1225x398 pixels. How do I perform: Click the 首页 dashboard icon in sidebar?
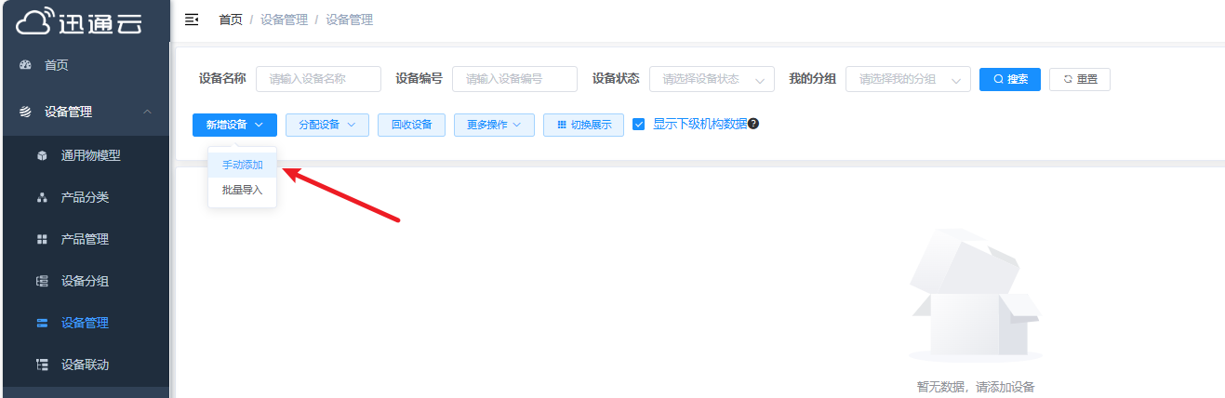click(x=25, y=65)
